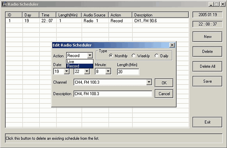Exit the Radio Scheduler
The width and height of the screenshot is (227, 148).
pos(207,122)
